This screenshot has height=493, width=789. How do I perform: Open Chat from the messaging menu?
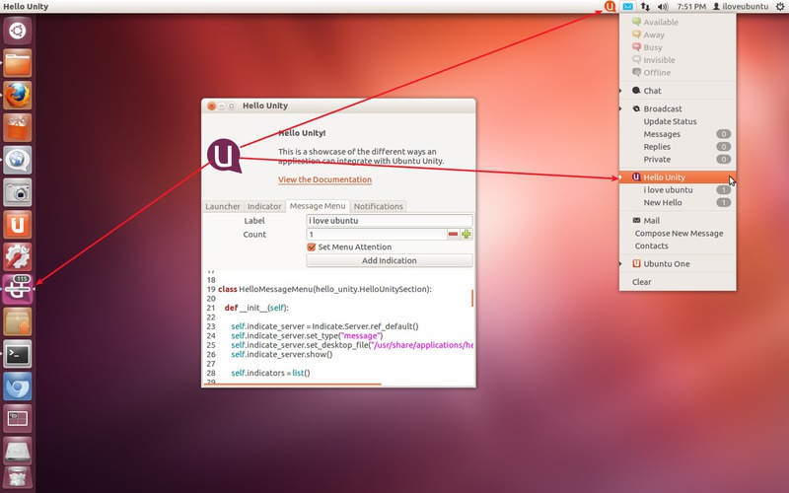coord(678,91)
